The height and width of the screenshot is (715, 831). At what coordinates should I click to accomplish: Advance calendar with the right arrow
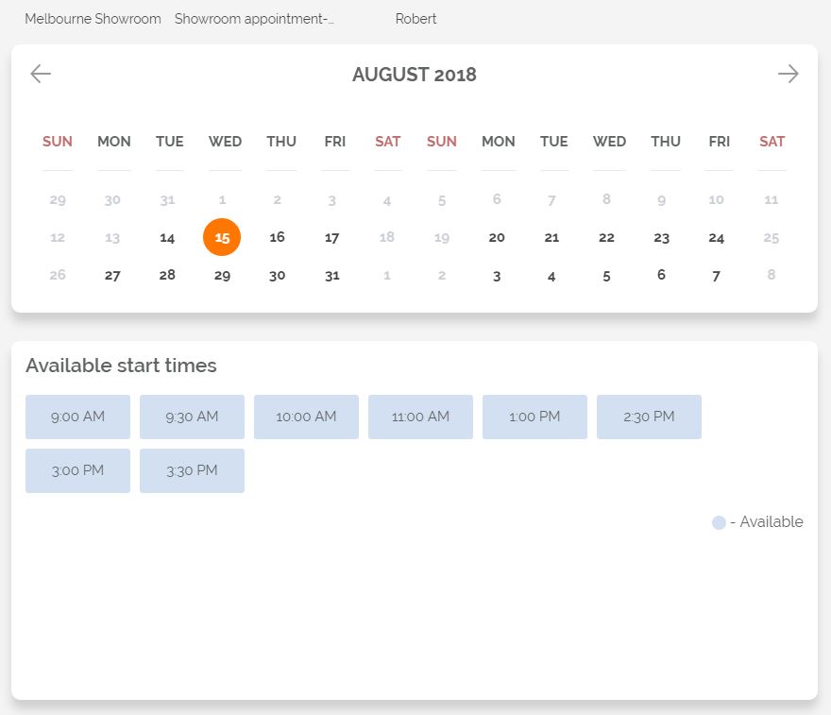coord(789,74)
